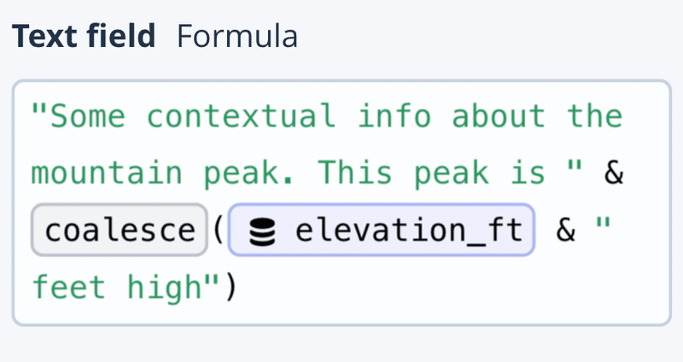This screenshot has height=362, width=683.
Task: Click the word "This" in the second line
Action: point(355,172)
